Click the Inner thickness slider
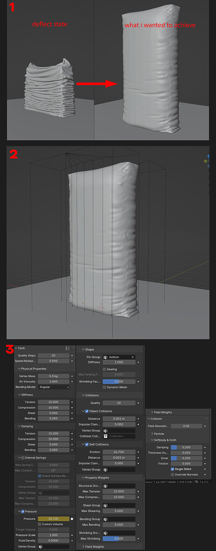 [186, 458]
